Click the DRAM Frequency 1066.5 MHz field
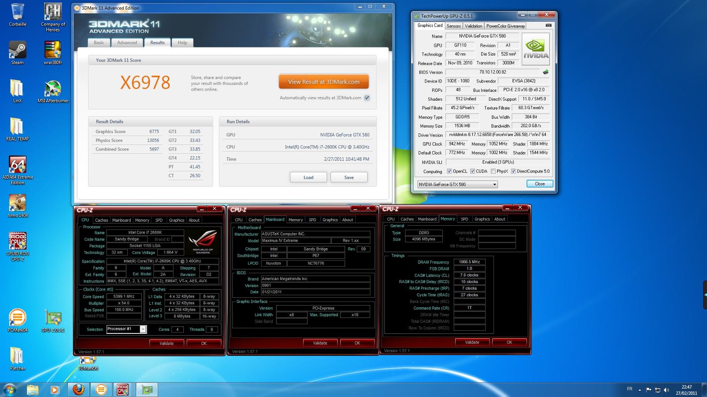The width and height of the screenshot is (707, 397). [469, 262]
